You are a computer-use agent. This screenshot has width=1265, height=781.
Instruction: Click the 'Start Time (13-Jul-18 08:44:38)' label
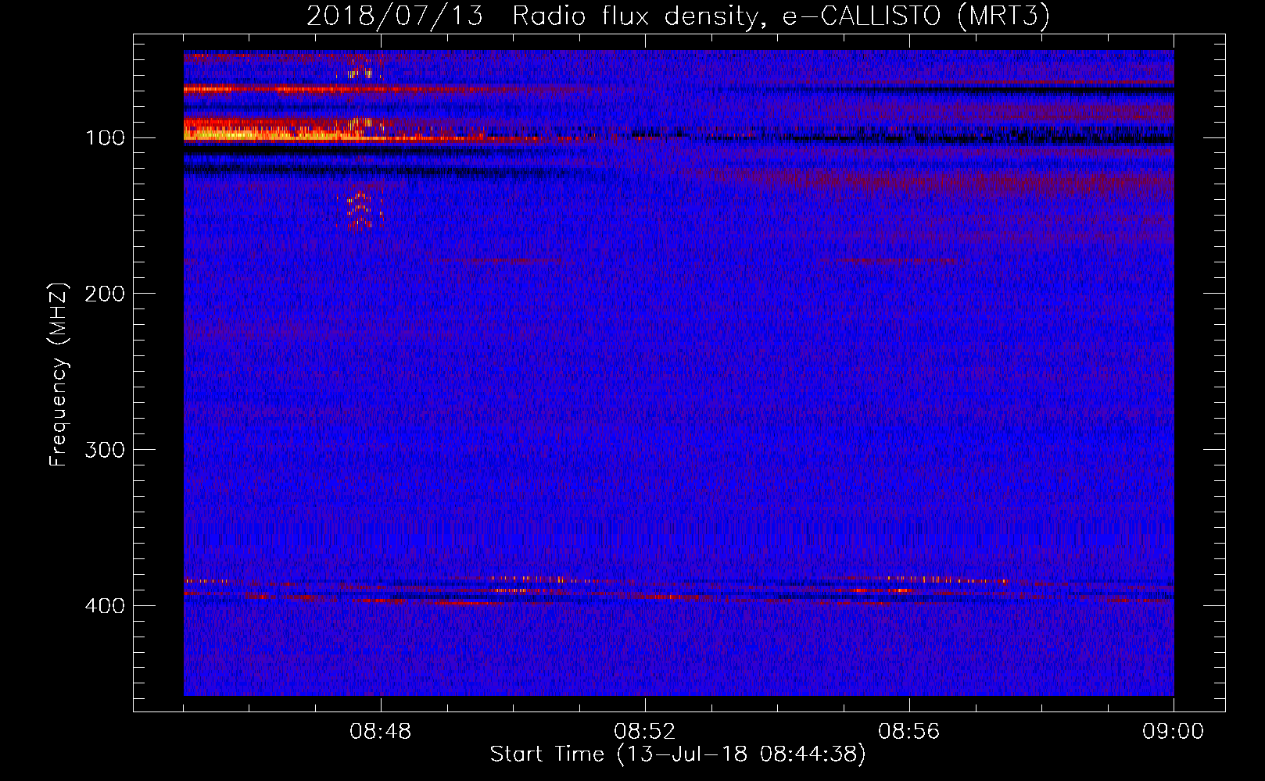(678, 754)
